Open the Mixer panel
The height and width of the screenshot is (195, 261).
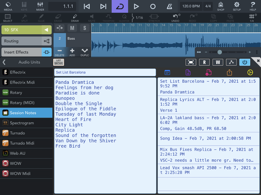tap(40, 6)
